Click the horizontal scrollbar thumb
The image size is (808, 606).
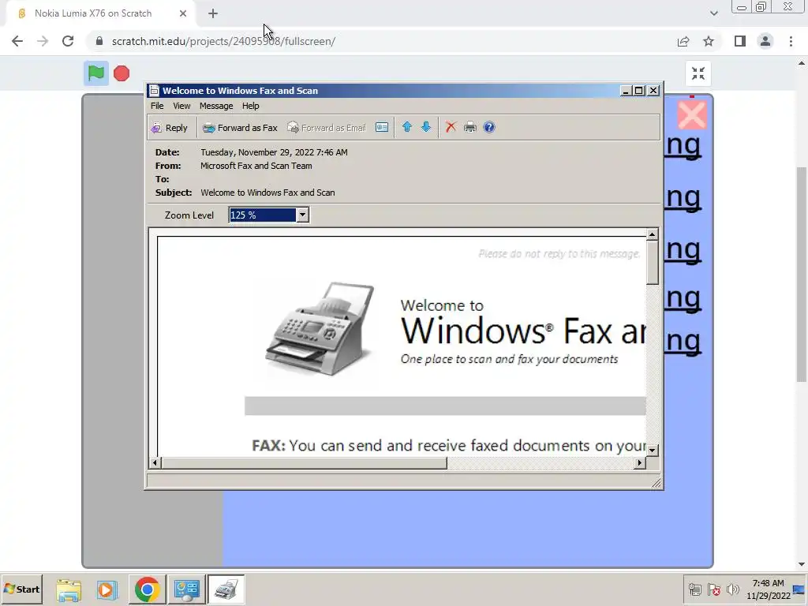pyautogui.click(x=304, y=462)
